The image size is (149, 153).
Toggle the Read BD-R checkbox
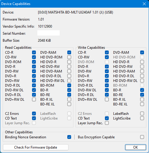(x=69, y=90)
